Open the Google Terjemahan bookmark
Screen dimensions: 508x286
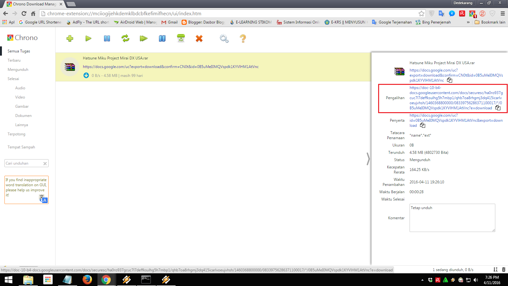click(392, 22)
